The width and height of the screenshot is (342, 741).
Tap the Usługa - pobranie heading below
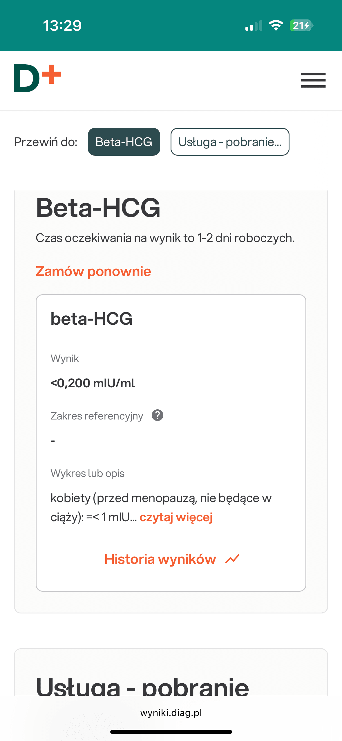pos(142,686)
